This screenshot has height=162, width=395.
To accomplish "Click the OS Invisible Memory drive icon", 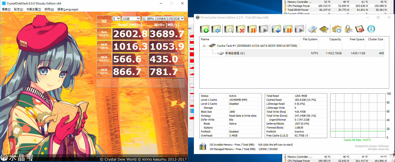I will [203, 146].
